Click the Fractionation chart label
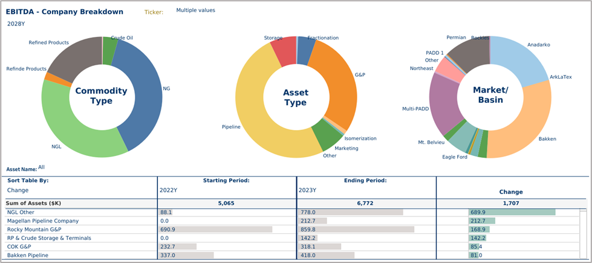Screen dimensions: 592x263 point(323,37)
